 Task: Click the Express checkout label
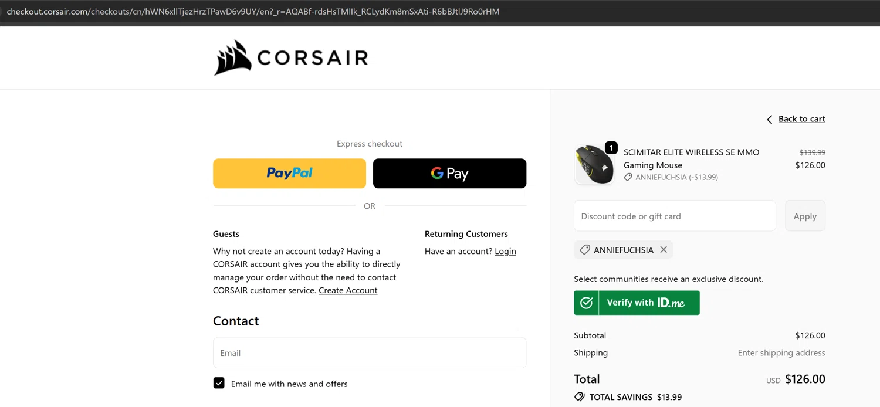370,144
